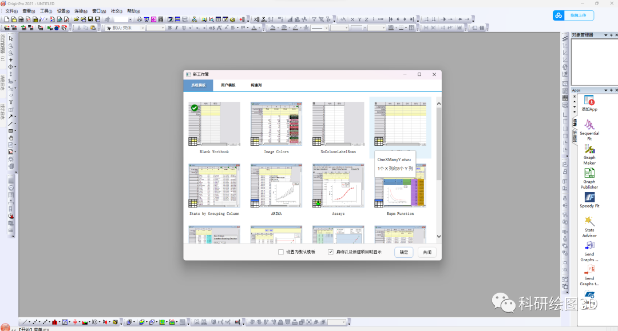Open the Object Manager panel dropdown arrow
The height and width of the screenshot is (331, 618).
click(x=606, y=35)
